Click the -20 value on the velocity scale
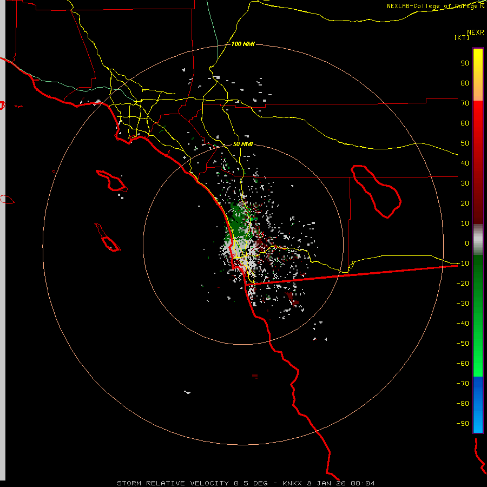The image size is (487, 487). click(x=463, y=284)
